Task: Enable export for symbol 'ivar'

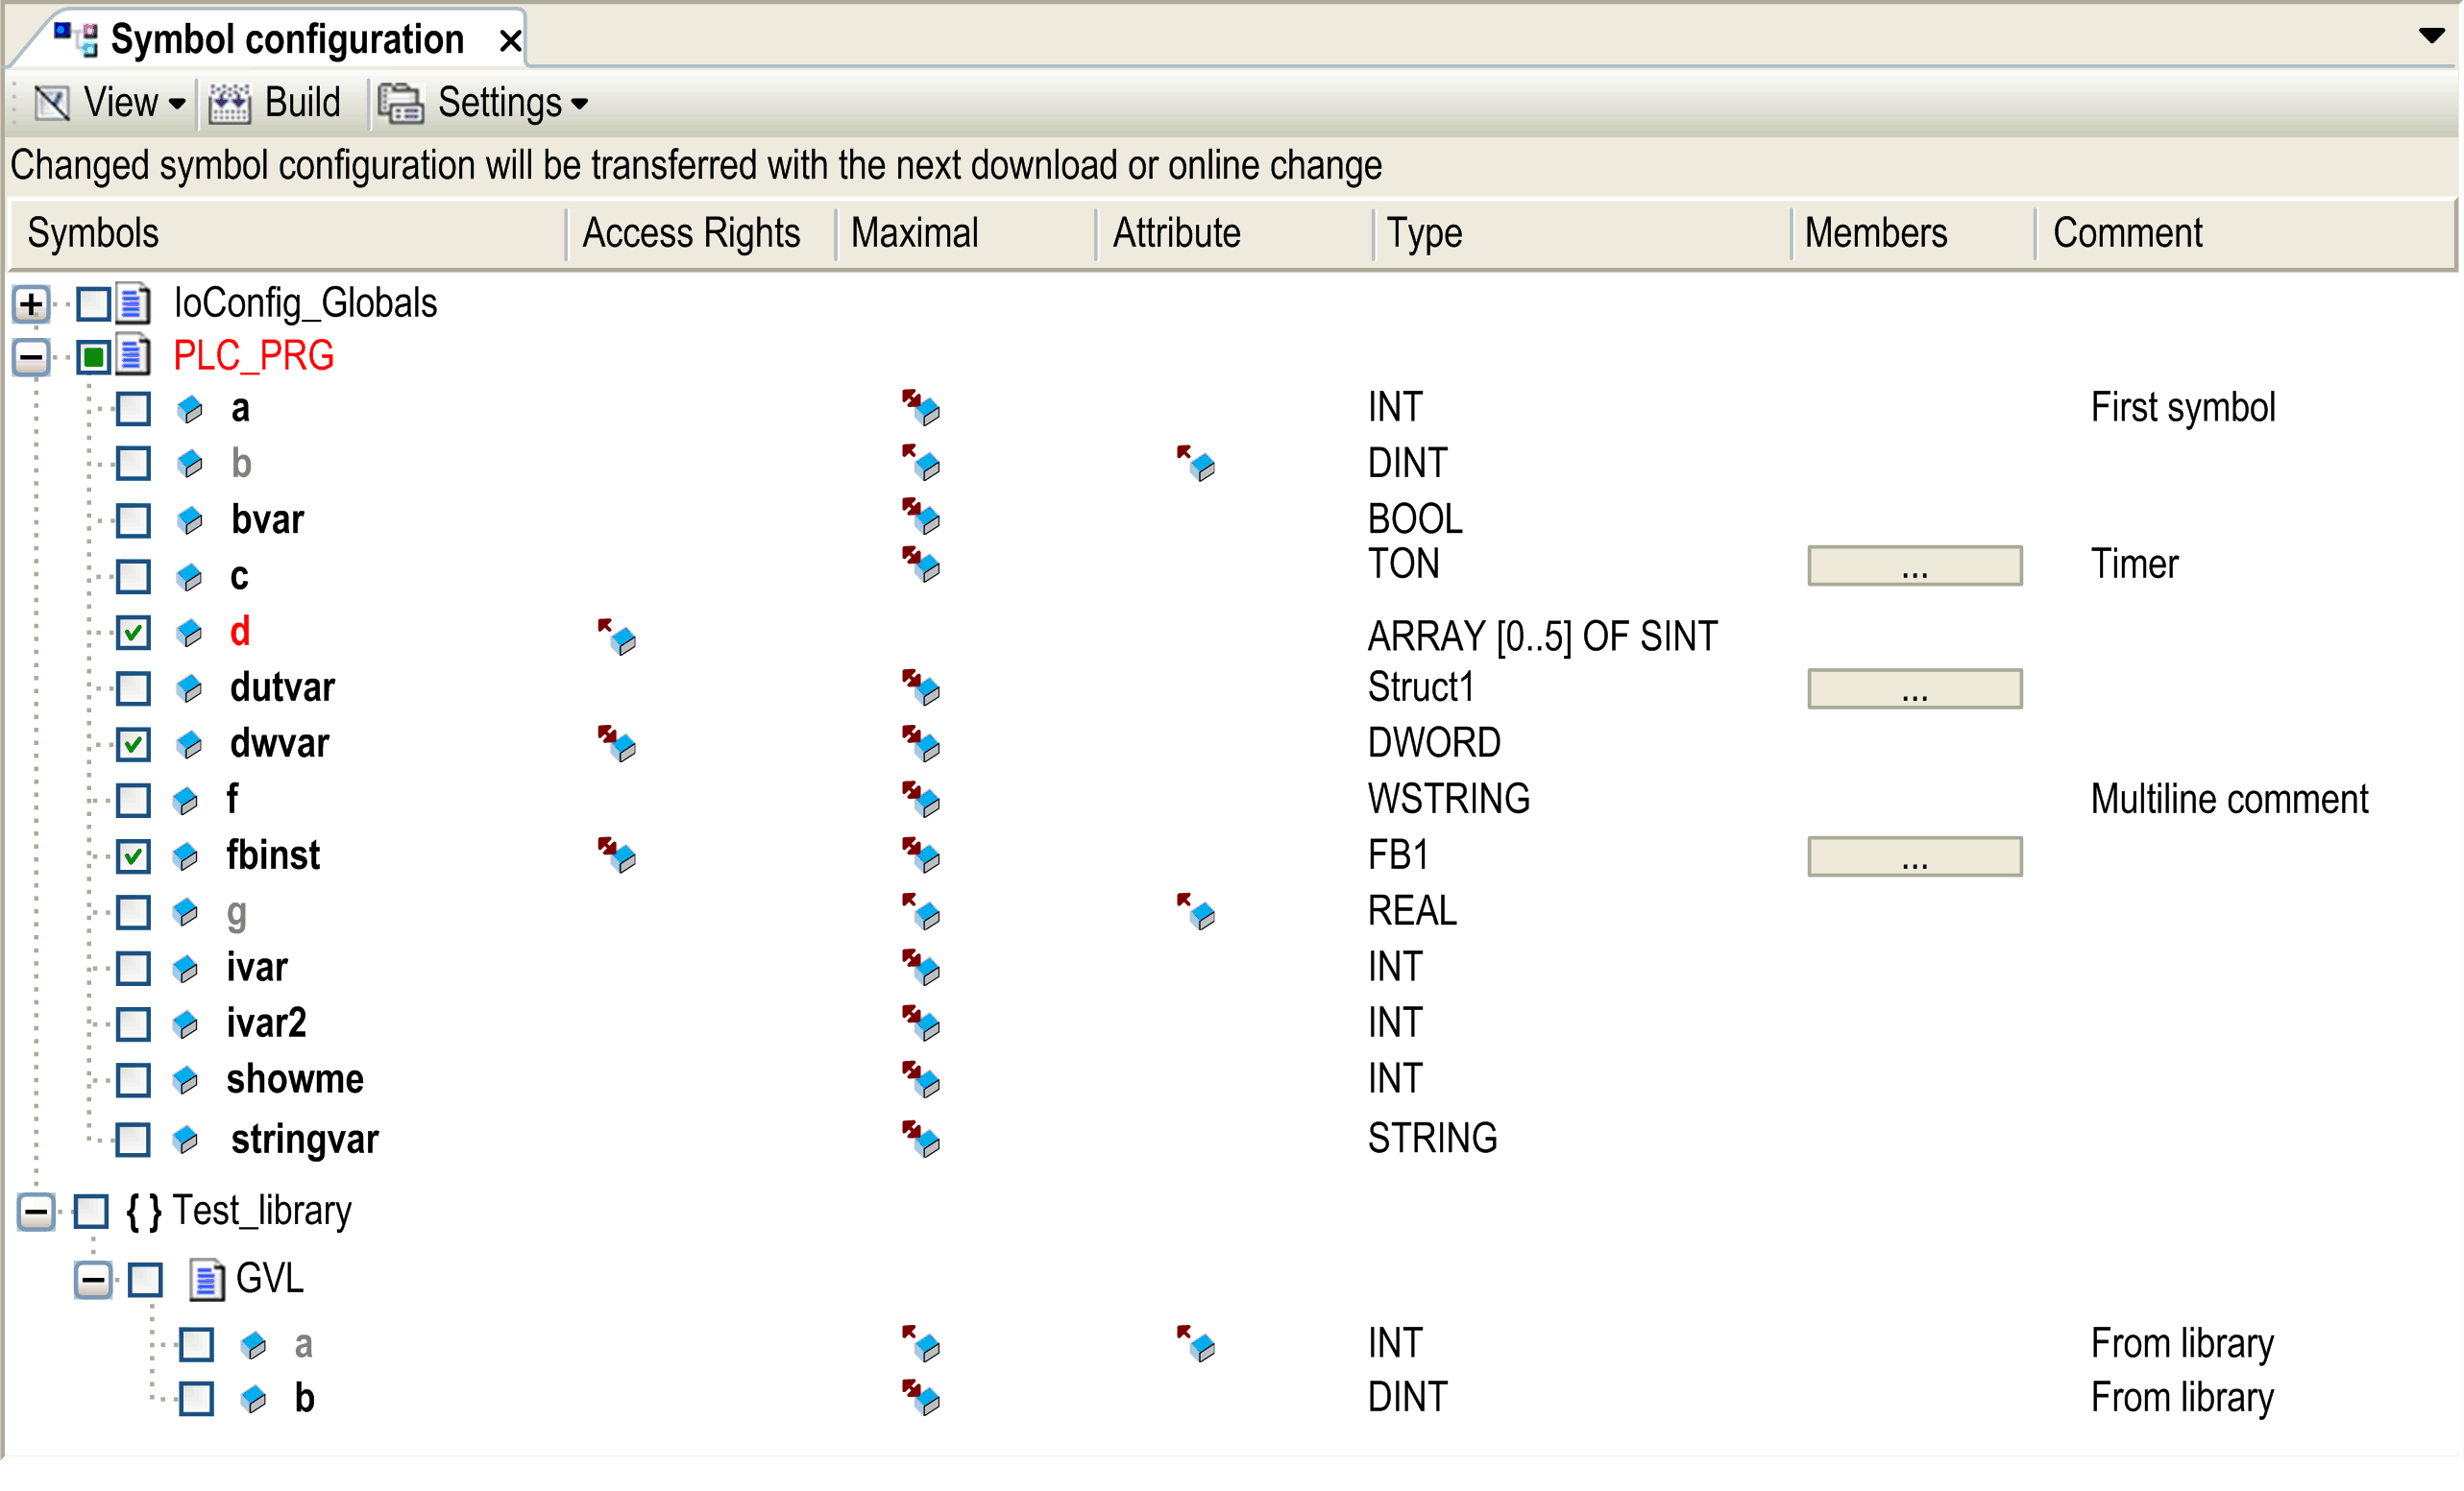Action: pos(131,968)
